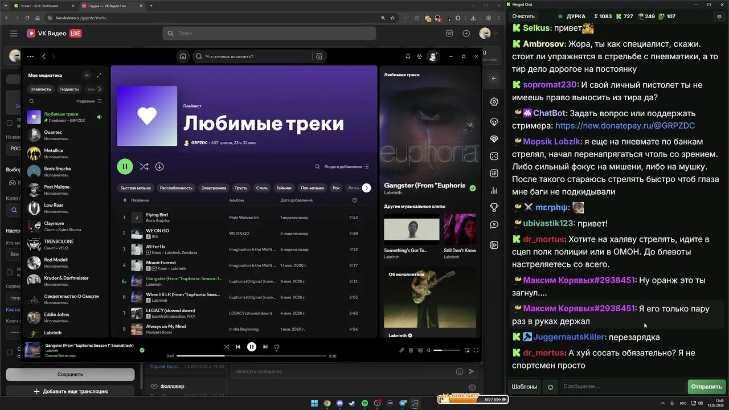Open the emoji picker in Merged Chat
This screenshot has height=410, width=729.
pyautogui.click(x=550, y=387)
